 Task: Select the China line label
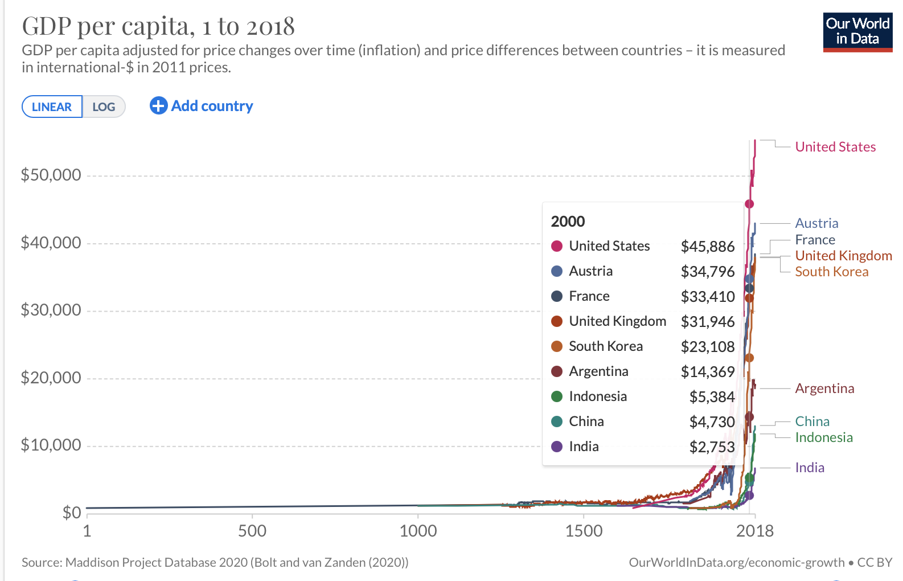coord(812,422)
